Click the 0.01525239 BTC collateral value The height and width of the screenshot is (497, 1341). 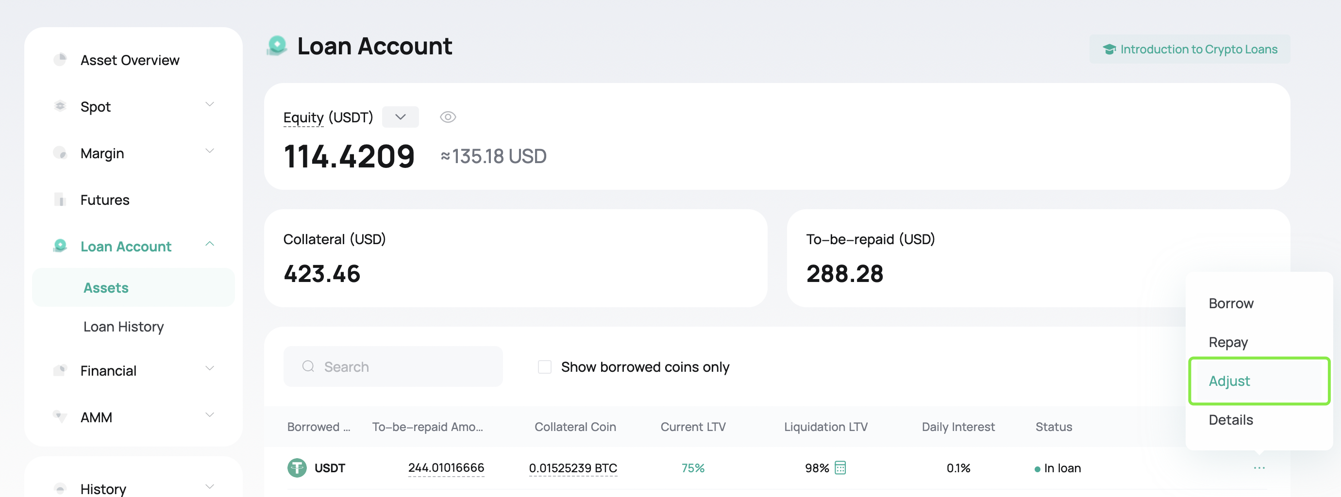572,468
